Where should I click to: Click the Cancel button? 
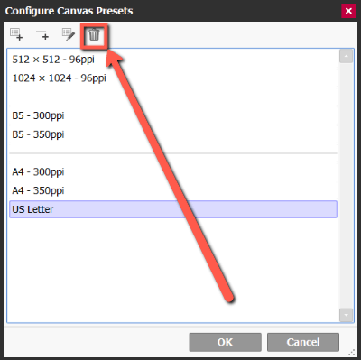coord(303,342)
